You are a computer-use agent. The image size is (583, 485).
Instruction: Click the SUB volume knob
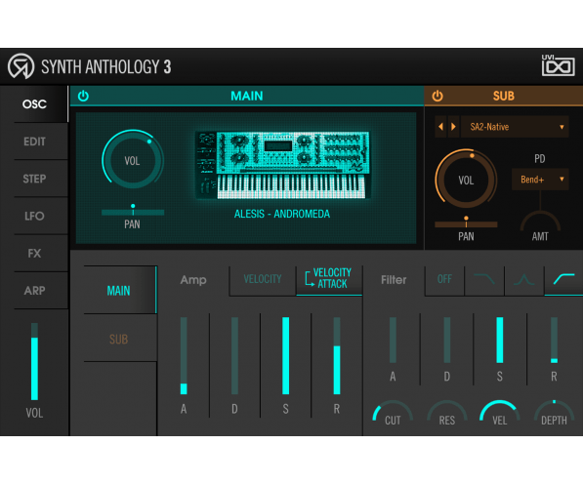tap(466, 180)
